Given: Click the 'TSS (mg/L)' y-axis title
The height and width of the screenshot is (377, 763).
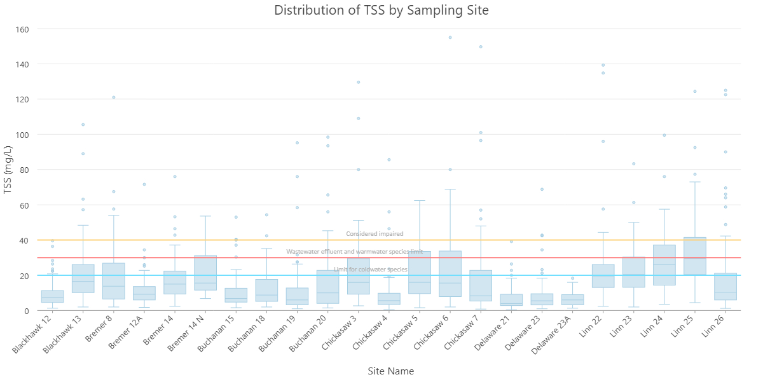Looking at the screenshot, I should pyautogui.click(x=8, y=170).
